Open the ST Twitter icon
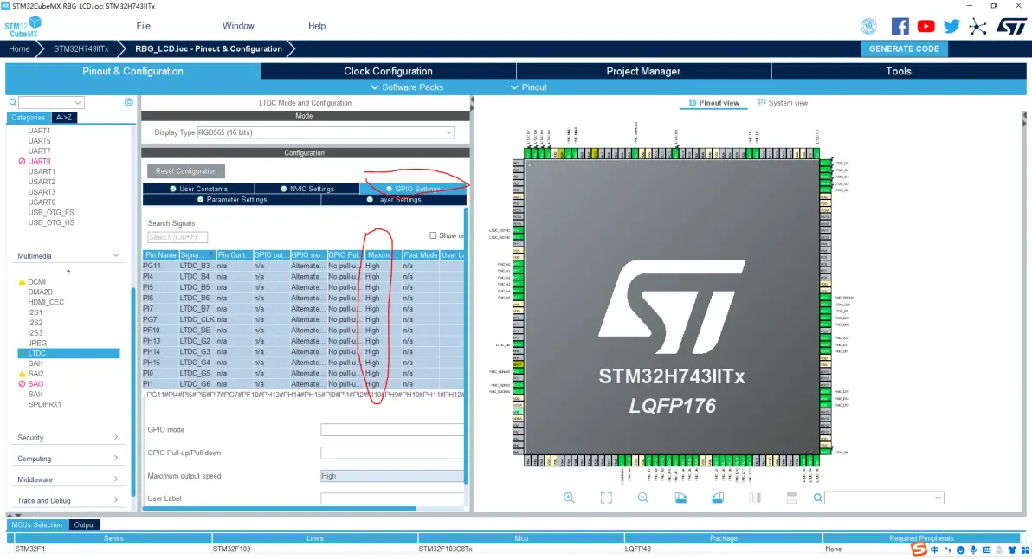This screenshot has height=559, width=1032. [x=951, y=26]
